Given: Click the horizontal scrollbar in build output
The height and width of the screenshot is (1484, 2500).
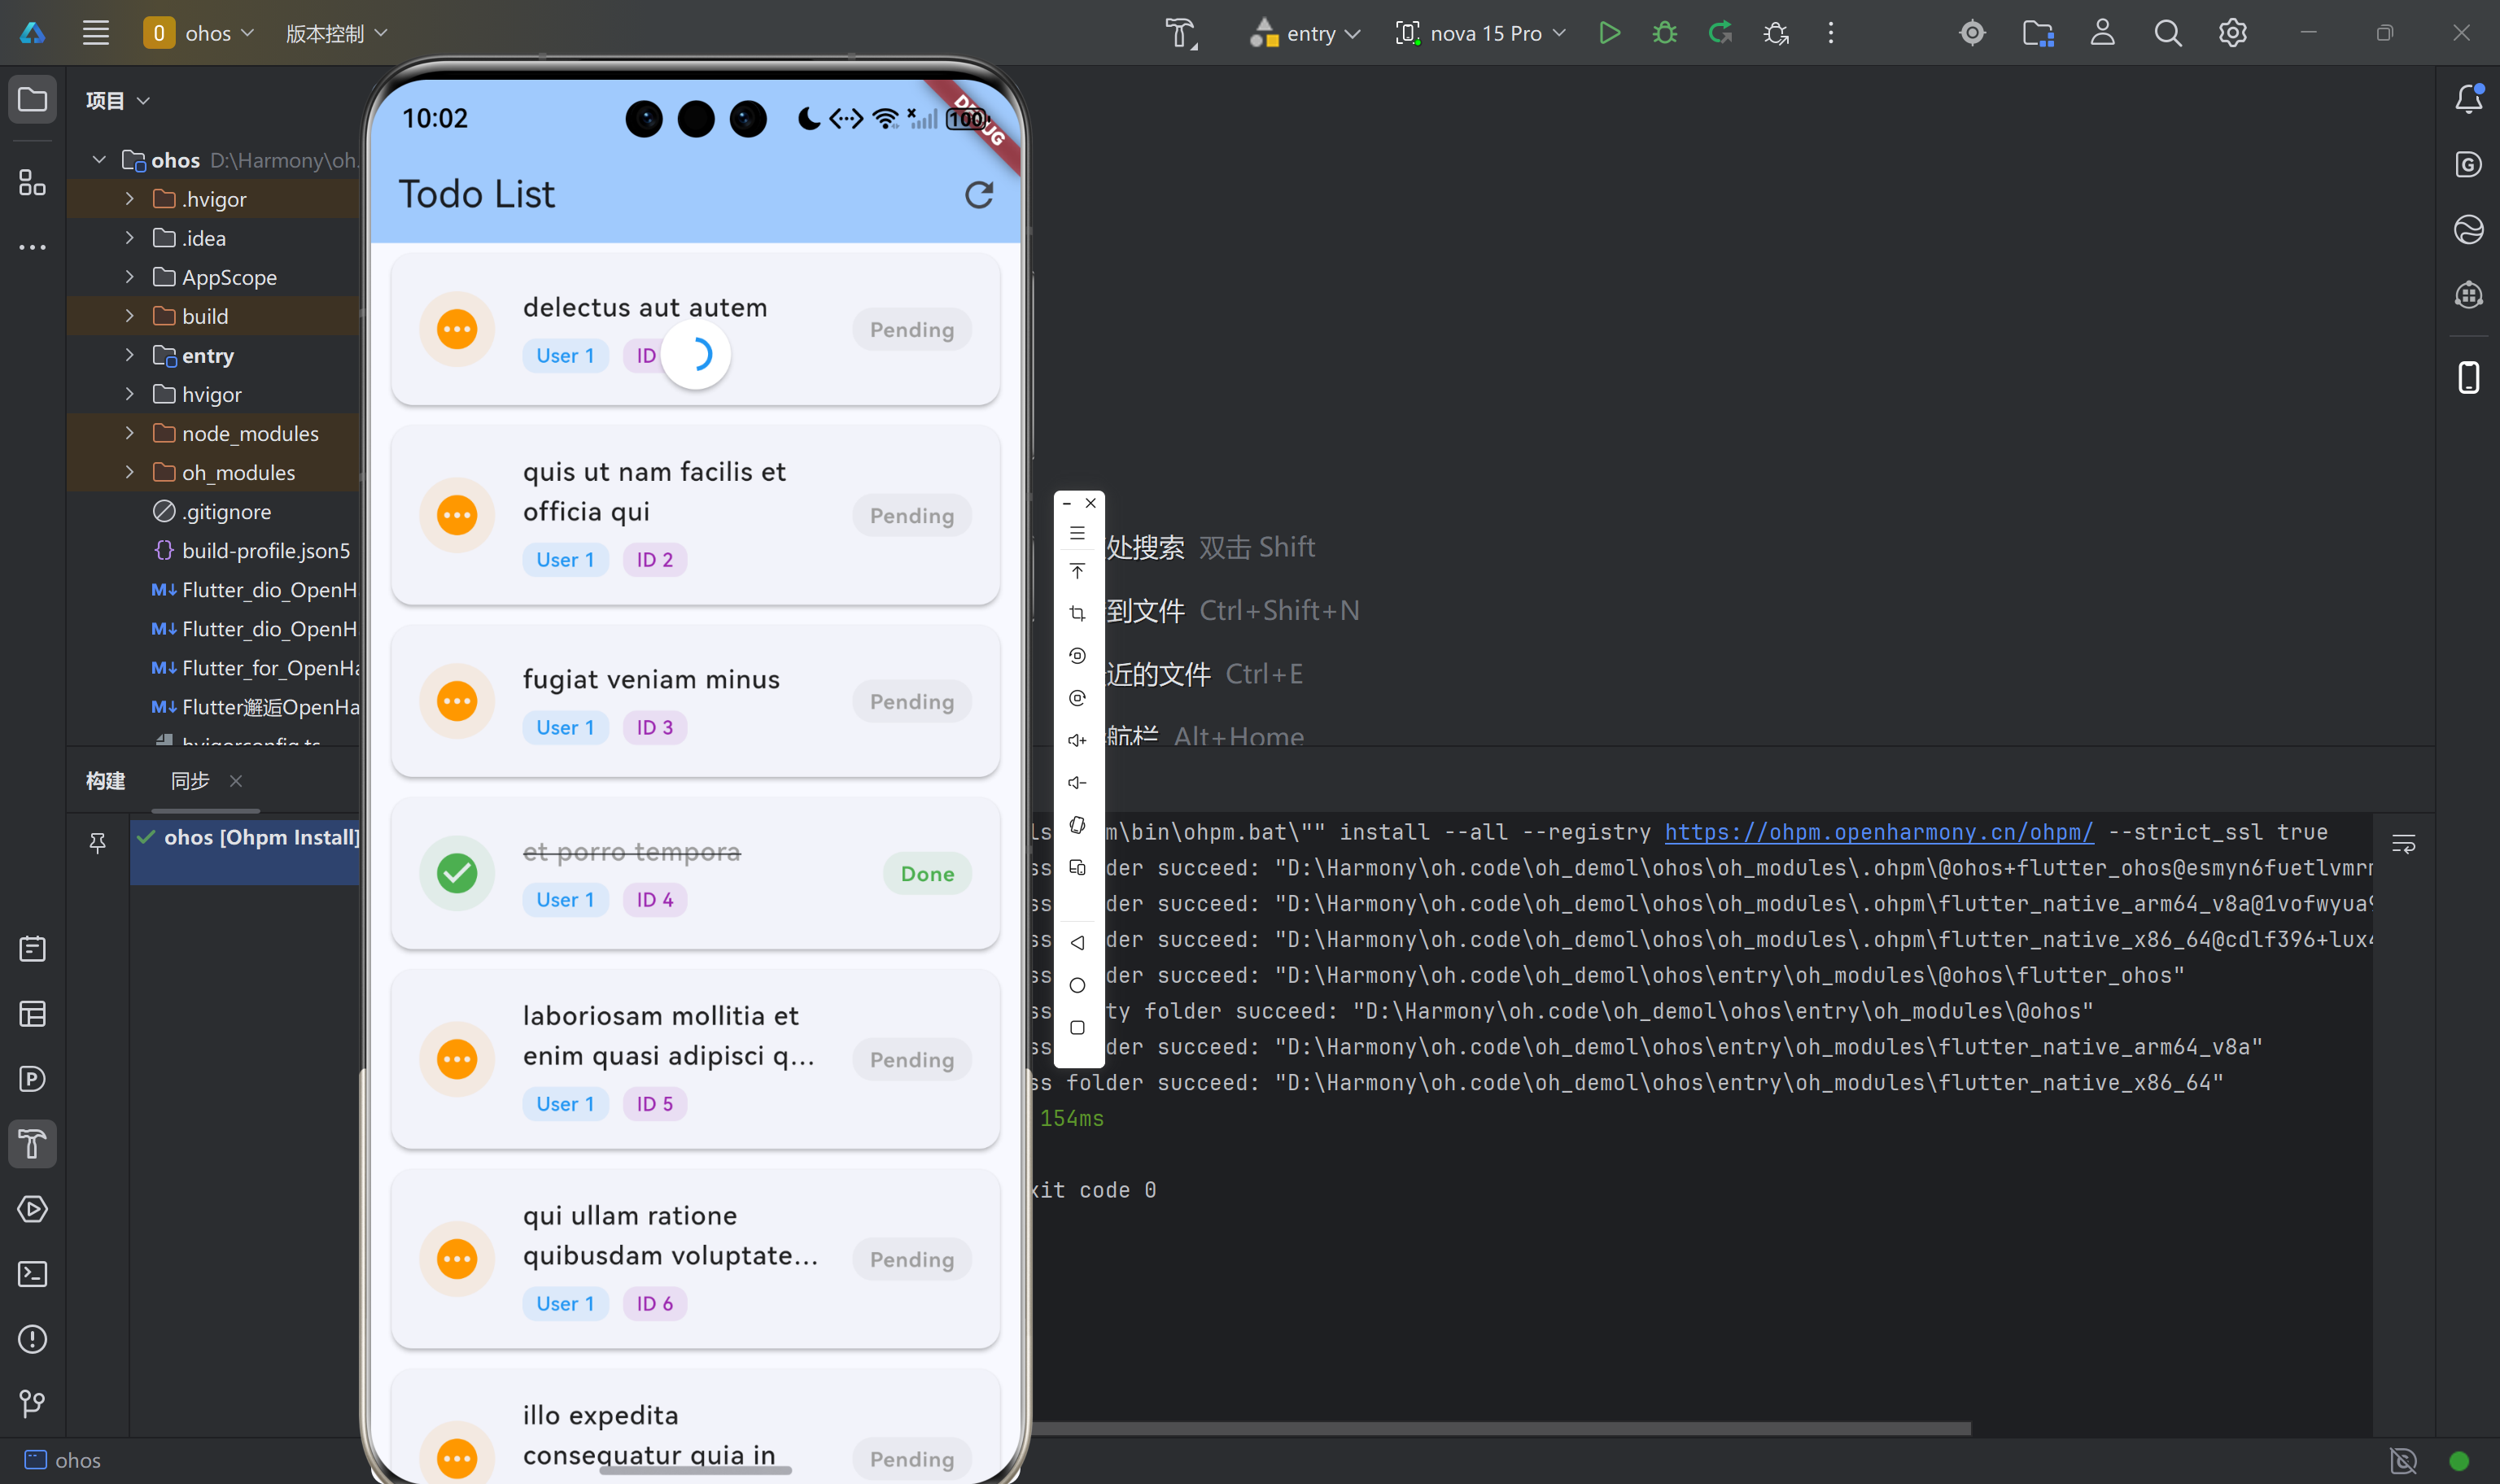Looking at the screenshot, I should [x=1500, y=1428].
